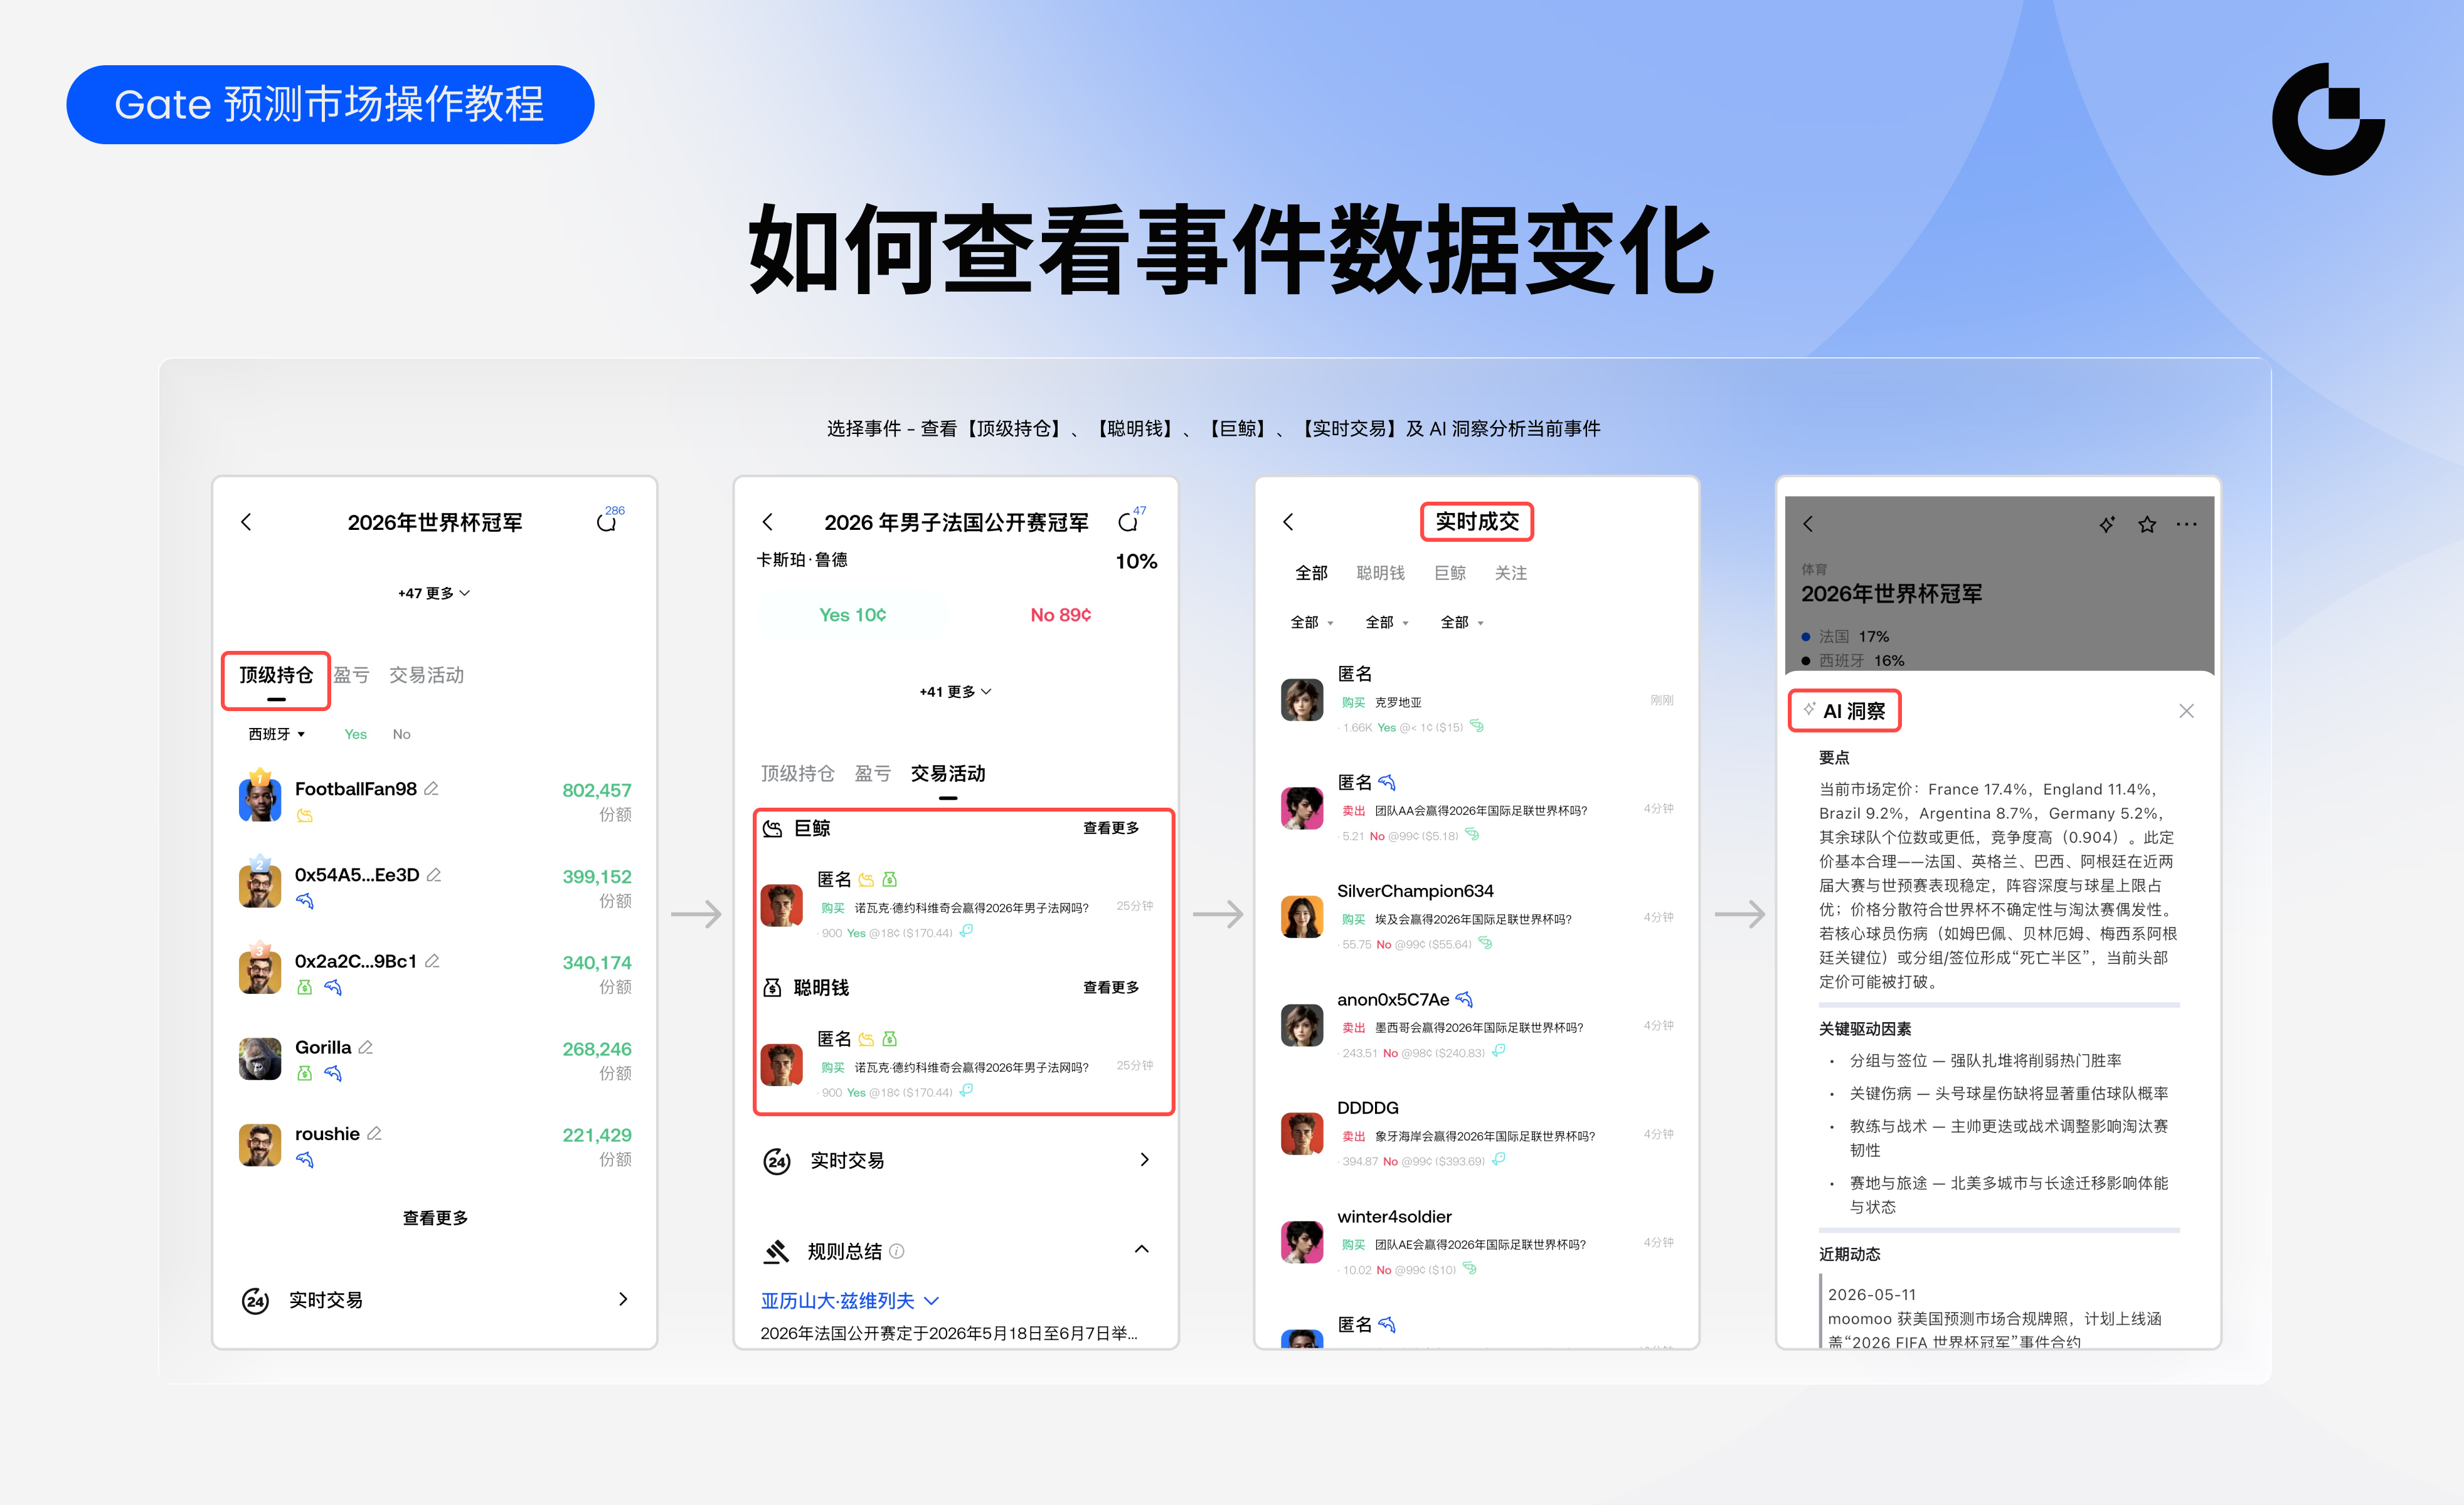Switch to 盈亏 tab on the World Cup leaderboard
The image size is (2464, 1505).
(351, 675)
